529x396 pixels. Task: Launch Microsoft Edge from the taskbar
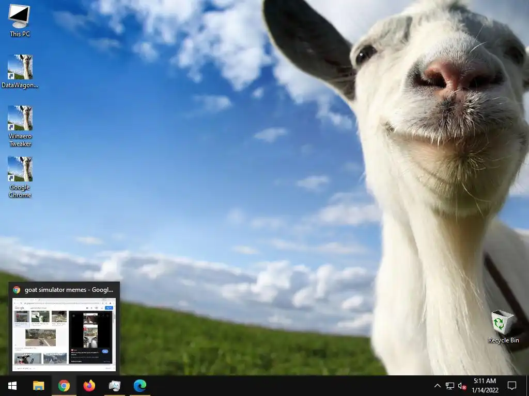[x=139, y=386]
